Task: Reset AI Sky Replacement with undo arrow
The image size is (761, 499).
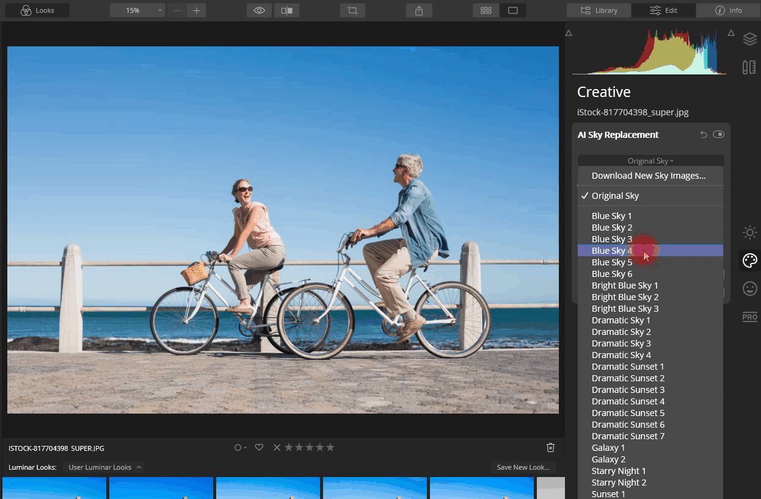Action: (704, 135)
